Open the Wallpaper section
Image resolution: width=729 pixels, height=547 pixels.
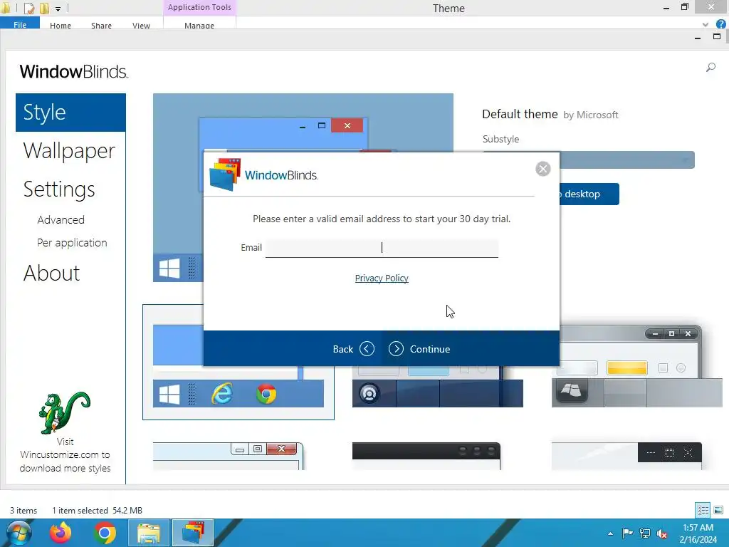(x=69, y=151)
